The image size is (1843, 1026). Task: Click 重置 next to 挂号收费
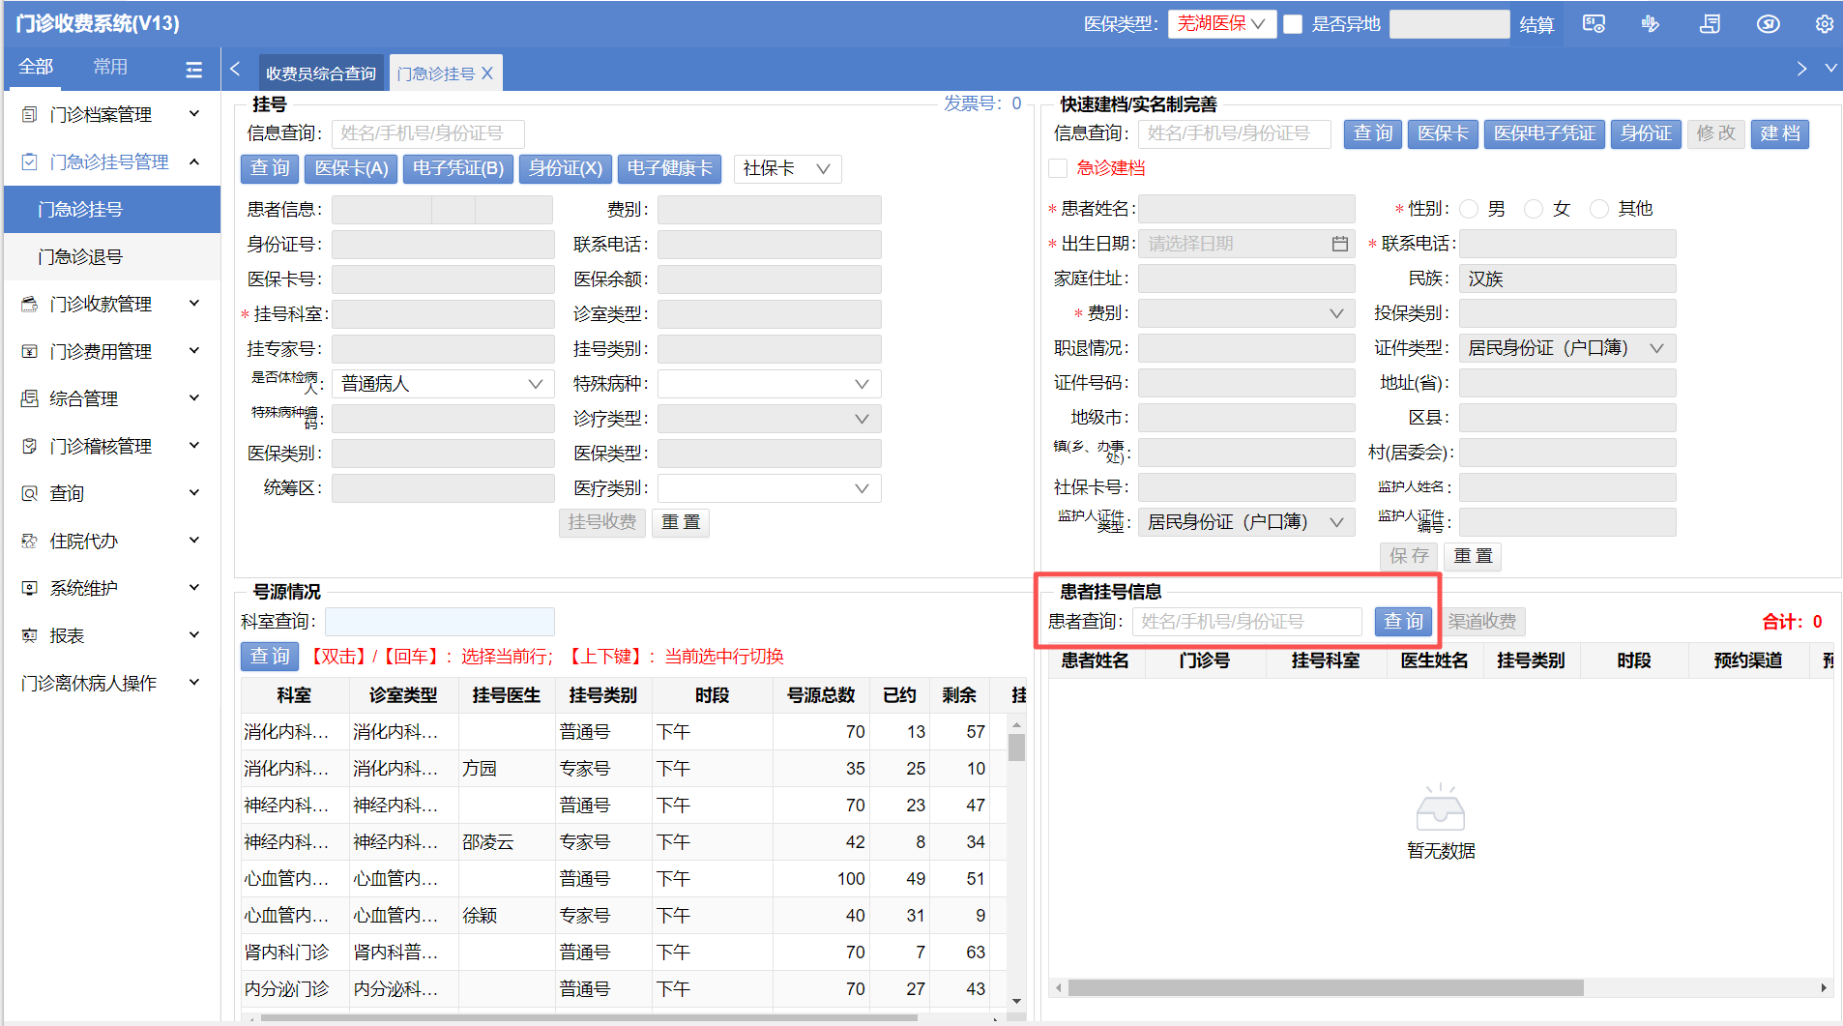coord(681,523)
